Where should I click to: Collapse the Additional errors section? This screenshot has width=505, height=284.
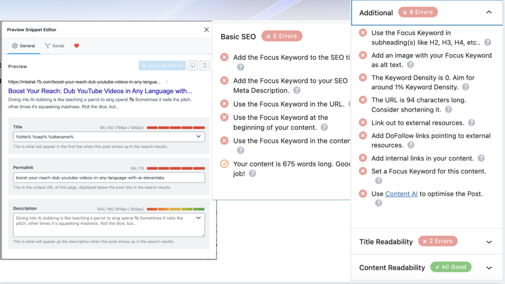(x=489, y=12)
